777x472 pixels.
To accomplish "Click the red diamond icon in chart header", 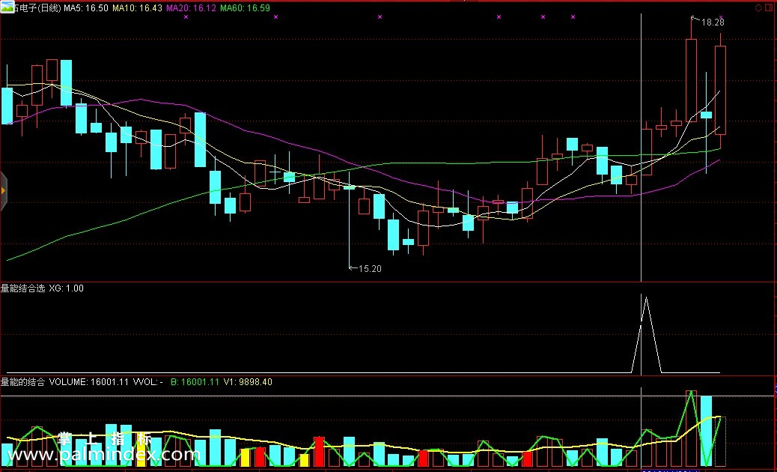I will [758, 8].
